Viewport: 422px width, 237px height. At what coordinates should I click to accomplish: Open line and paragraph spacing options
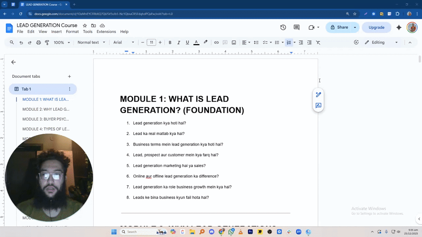(256, 42)
